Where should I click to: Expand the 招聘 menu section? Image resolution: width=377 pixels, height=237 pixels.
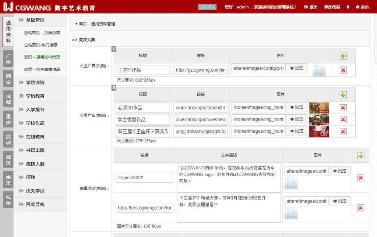pyautogui.click(x=40, y=177)
